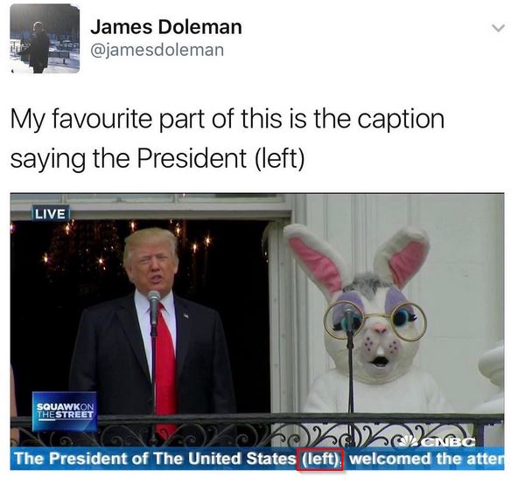Open the embedded TV screenshot image
Image resolution: width=511 pixels, height=477 pixels.
point(257,332)
